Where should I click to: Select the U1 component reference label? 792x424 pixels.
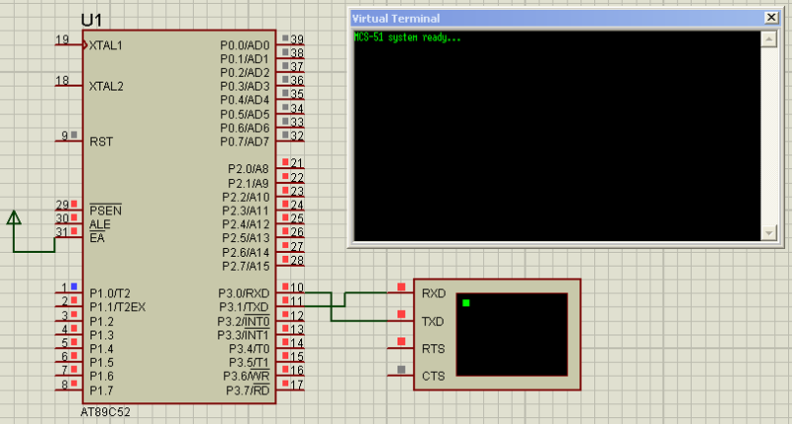pos(92,21)
